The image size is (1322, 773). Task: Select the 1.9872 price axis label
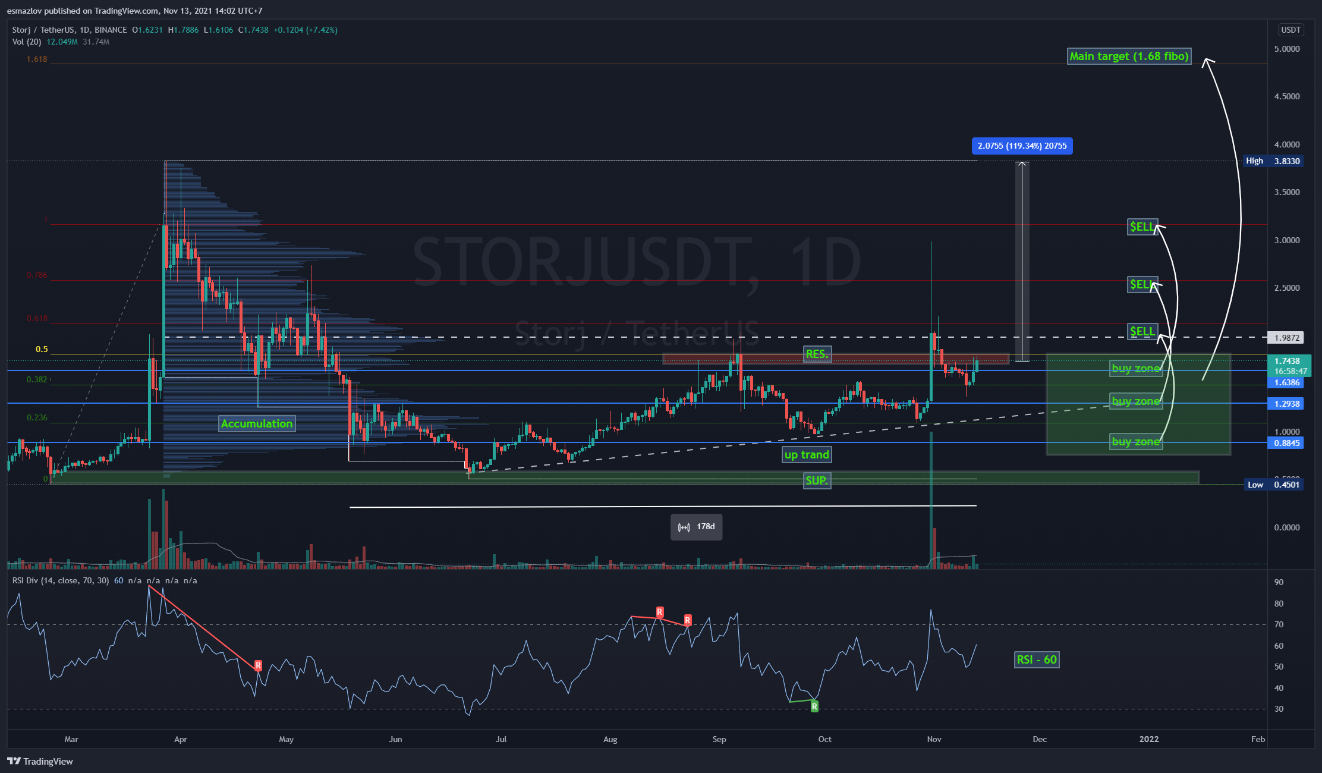[1286, 338]
